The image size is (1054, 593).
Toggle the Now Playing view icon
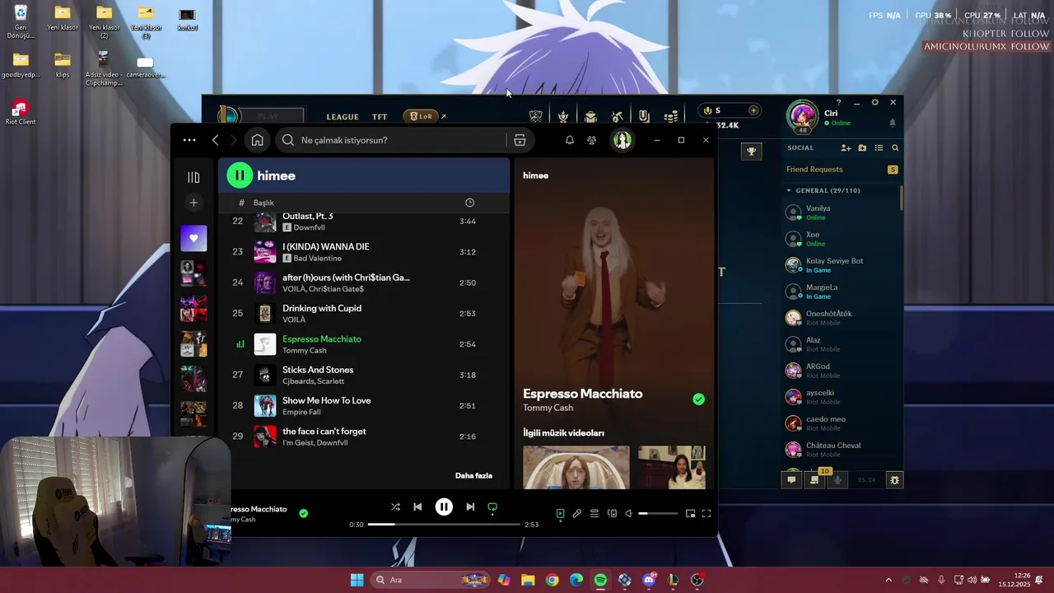pyautogui.click(x=560, y=514)
